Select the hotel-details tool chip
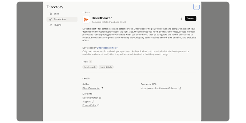Image resolution: width=246 pixels, height=123 pixels. click(x=106, y=67)
